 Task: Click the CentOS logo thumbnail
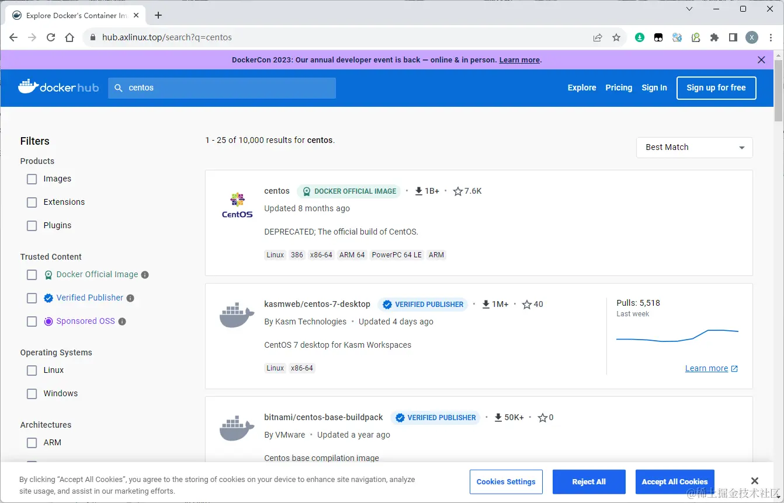pos(237,205)
